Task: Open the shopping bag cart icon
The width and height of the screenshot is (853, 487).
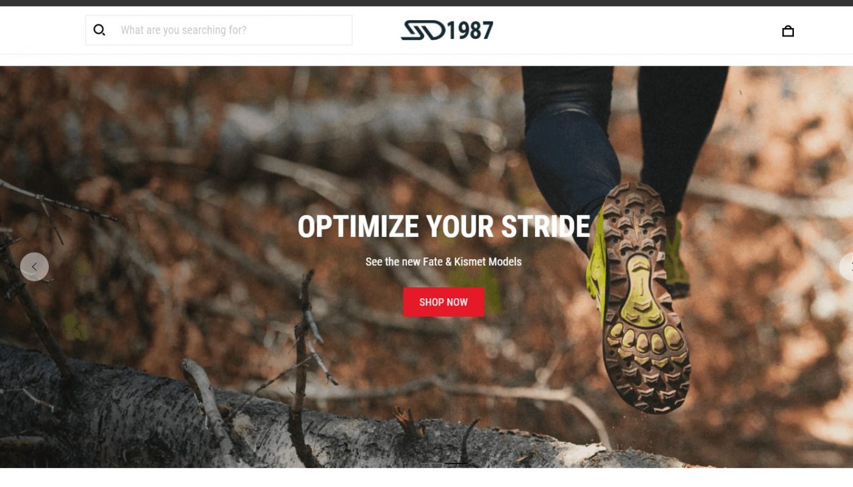Action: click(788, 31)
